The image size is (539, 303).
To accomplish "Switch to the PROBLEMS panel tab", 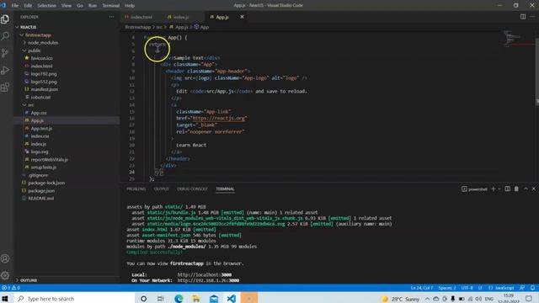I will [x=136, y=189].
